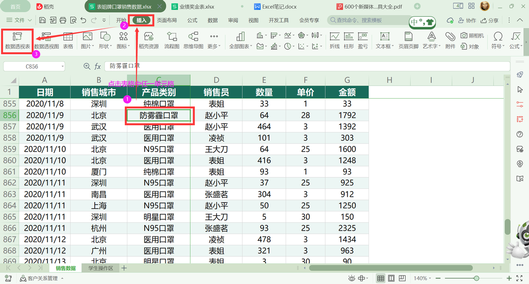Click the 首页 home button
This screenshot has width=529, height=284.
[x=15, y=7]
